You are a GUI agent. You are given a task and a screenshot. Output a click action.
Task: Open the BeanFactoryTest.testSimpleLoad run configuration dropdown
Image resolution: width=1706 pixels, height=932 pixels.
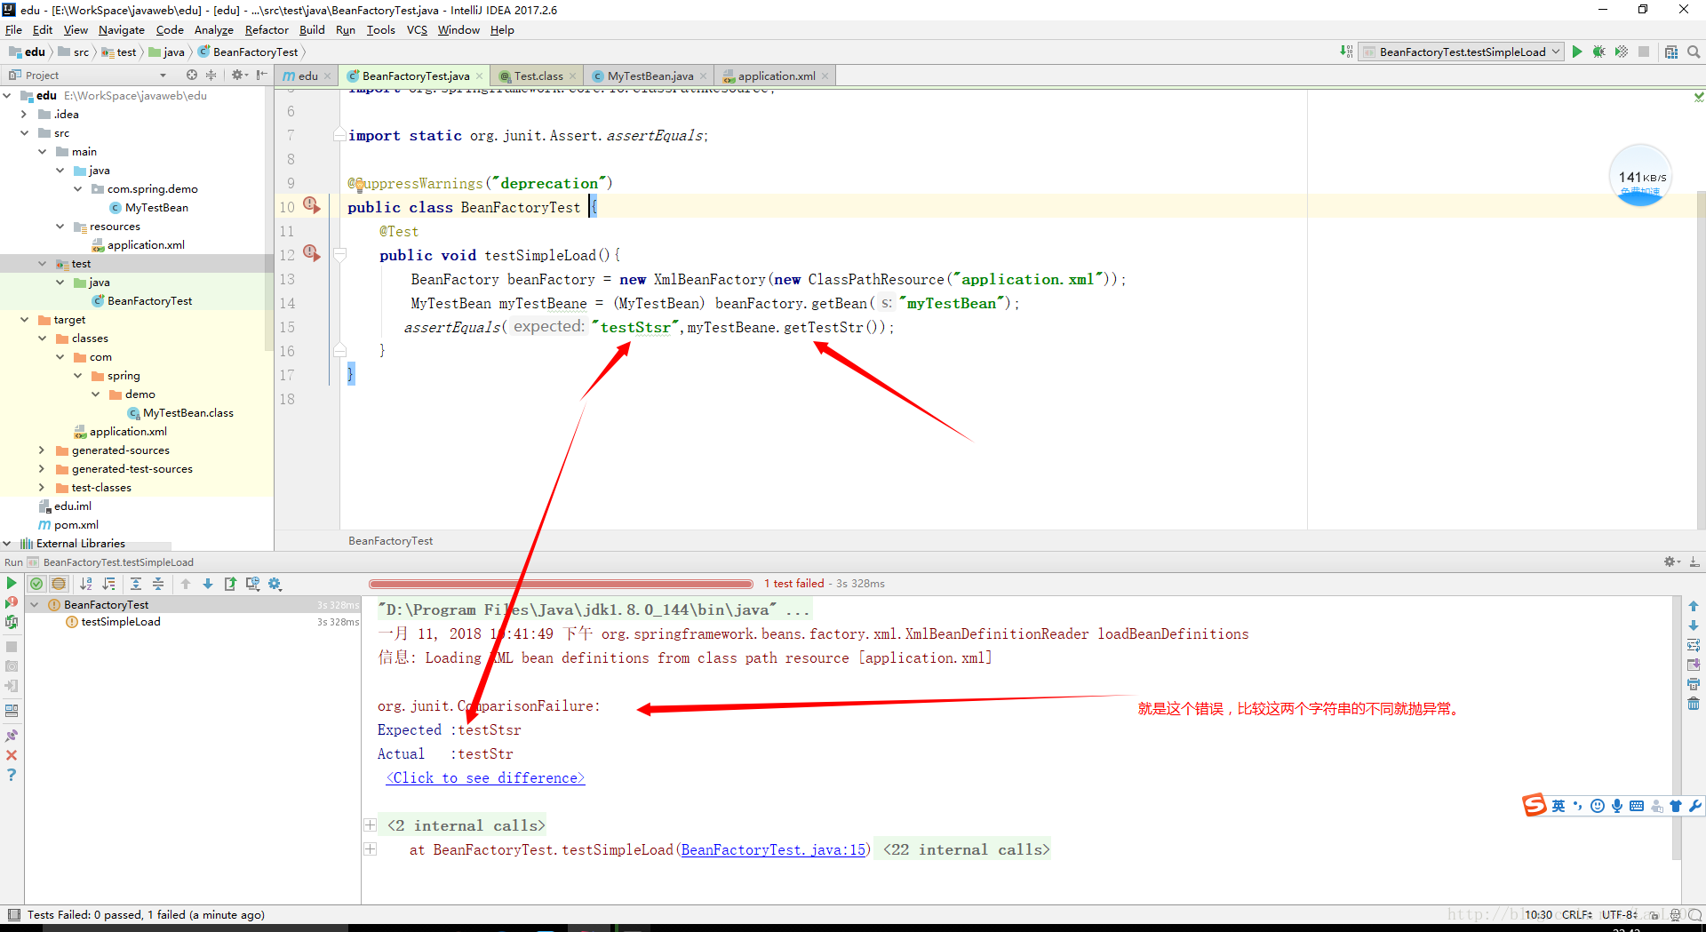1462,52
